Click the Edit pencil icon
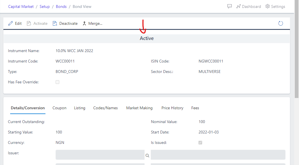The image size is (299, 165). (10, 23)
